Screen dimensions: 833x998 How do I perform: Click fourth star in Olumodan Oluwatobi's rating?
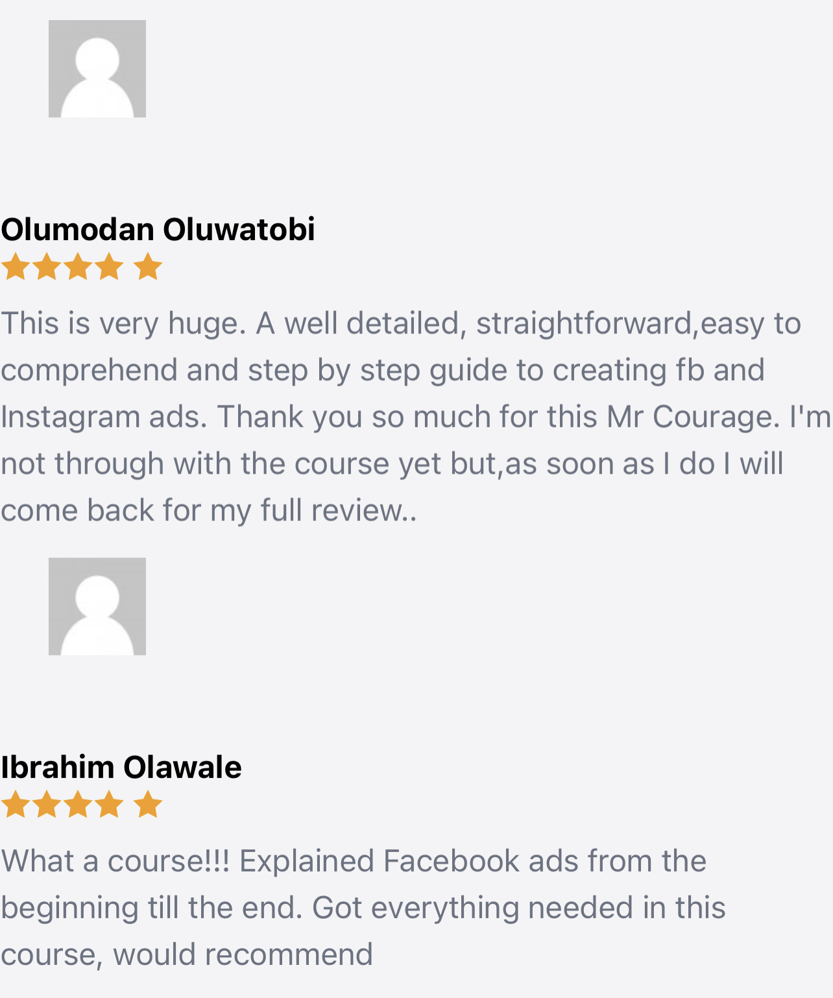(108, 267)
